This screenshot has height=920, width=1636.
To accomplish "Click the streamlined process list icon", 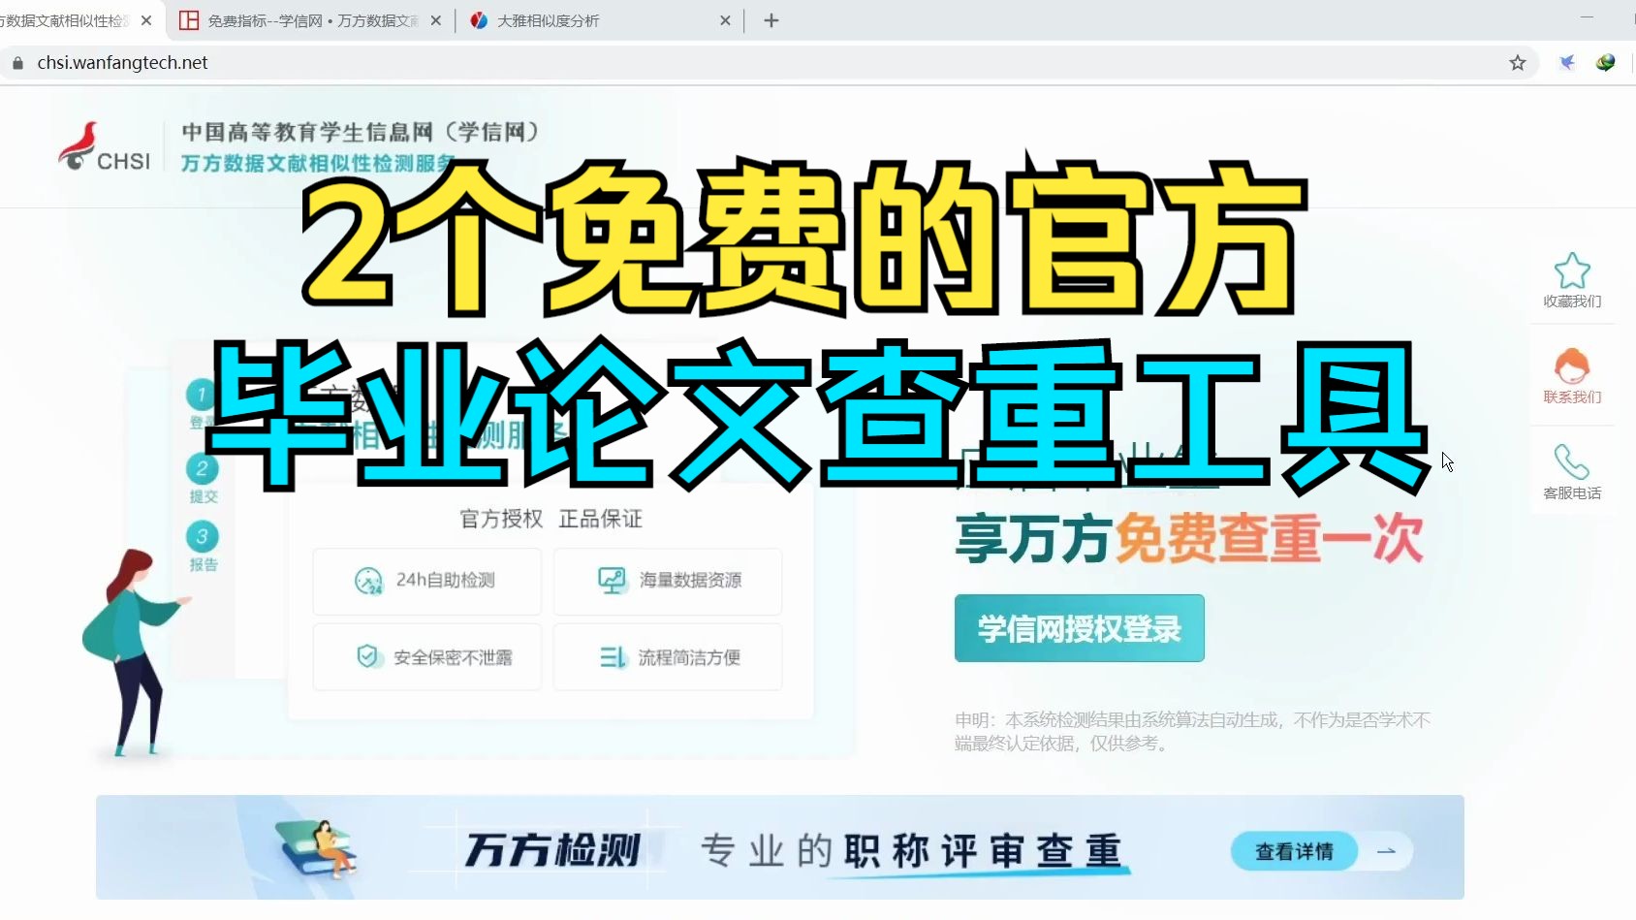I will pyautogui.click(x=613, y=657).
